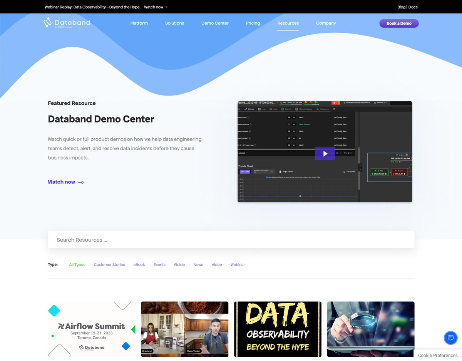Open the Pricing page
This screenshot has width=462, height=361.
[253, 23]
